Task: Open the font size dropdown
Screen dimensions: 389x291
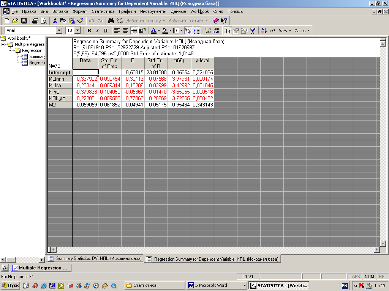Action: tap(77, 30)
